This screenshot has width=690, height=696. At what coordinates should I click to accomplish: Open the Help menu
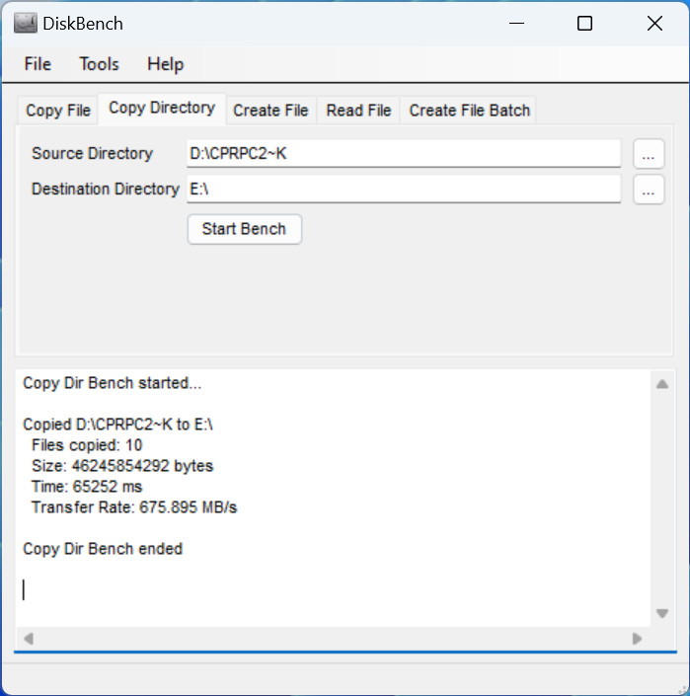(x=165, y=64)
